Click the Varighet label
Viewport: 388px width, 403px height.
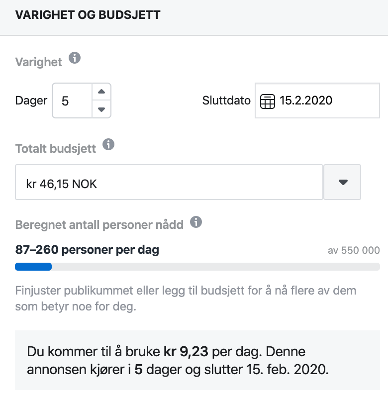[38, 62]
